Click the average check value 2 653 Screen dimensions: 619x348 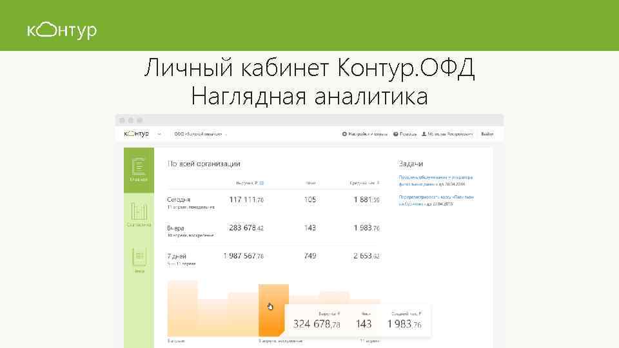click(366, 256)
